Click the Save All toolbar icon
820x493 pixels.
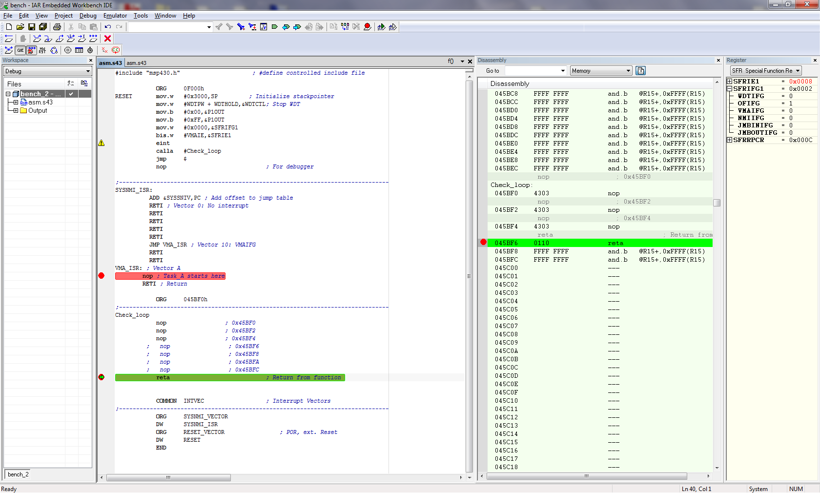43,27
